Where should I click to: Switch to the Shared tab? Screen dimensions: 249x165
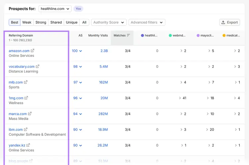(x=56, y=22)
